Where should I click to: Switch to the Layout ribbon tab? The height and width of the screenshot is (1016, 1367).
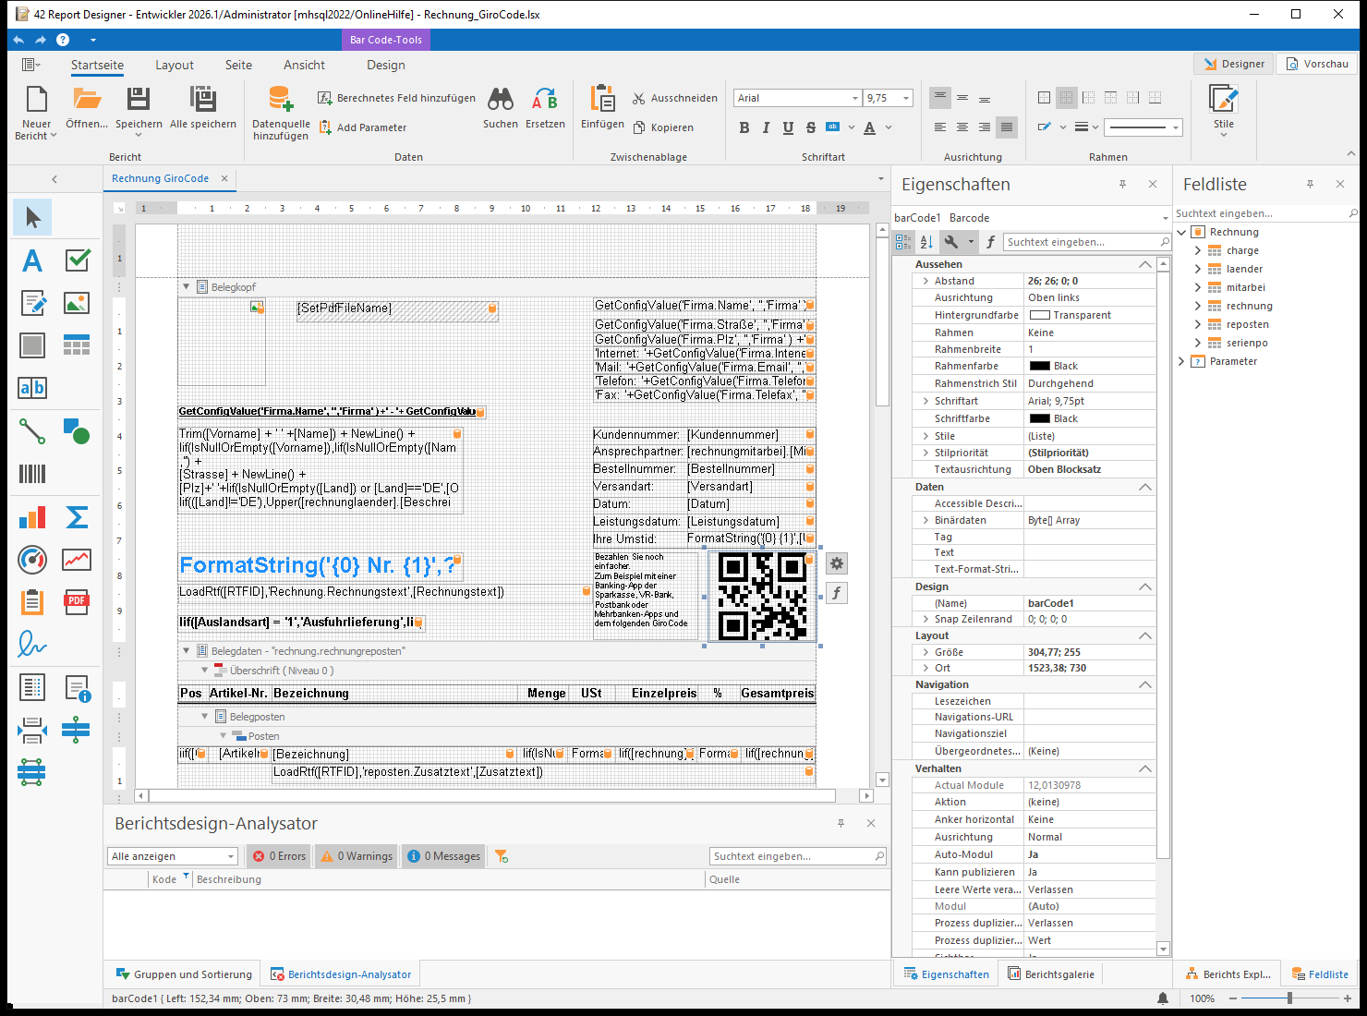coord(175,65)
